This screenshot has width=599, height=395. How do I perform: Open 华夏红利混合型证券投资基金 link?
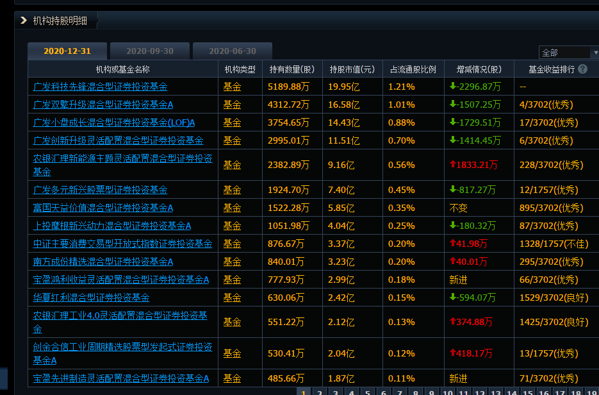click(91, 298)
